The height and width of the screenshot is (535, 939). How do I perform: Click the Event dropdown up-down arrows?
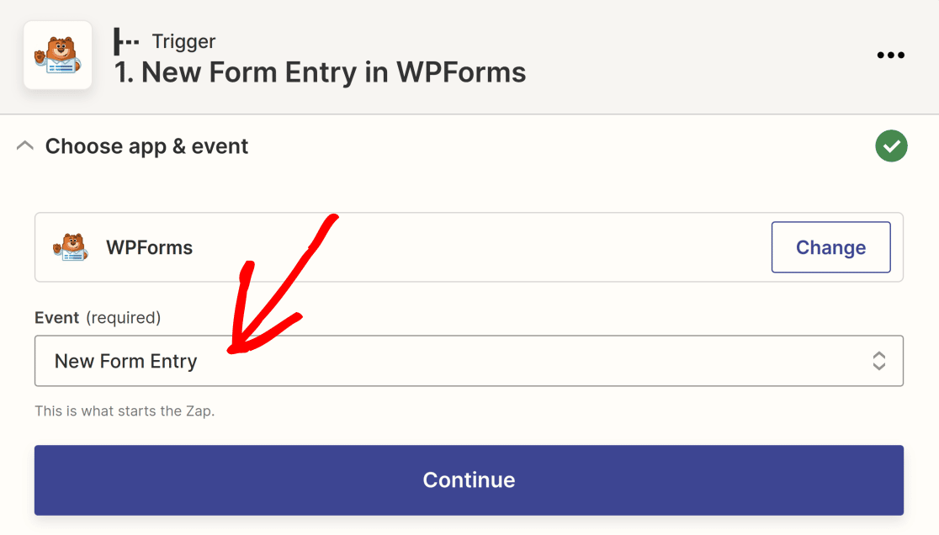(878, 361)
